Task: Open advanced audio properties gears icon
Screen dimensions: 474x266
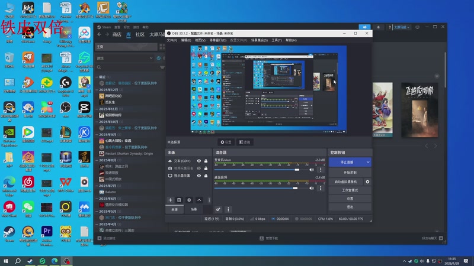Action: [x=218, y=209]
